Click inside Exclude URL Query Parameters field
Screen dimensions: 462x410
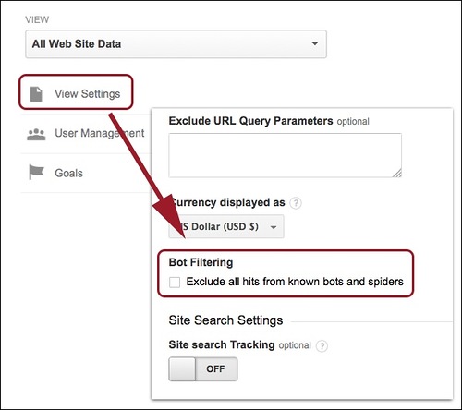pos(285,155)
